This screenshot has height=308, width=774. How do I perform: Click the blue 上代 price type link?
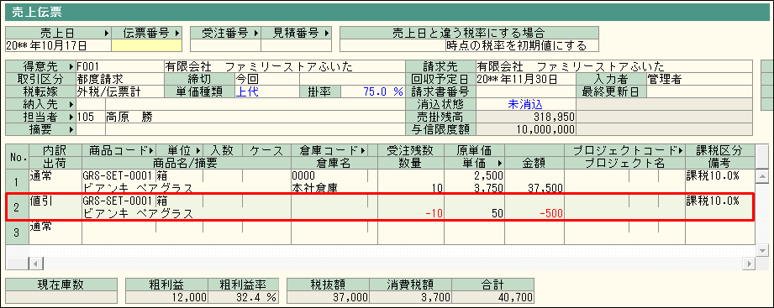coord(267,91)
